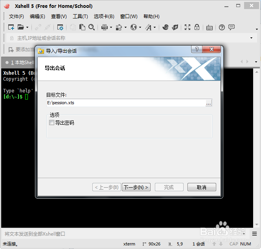
Task: Open the virtual keyboard icon
Action: 210,28
